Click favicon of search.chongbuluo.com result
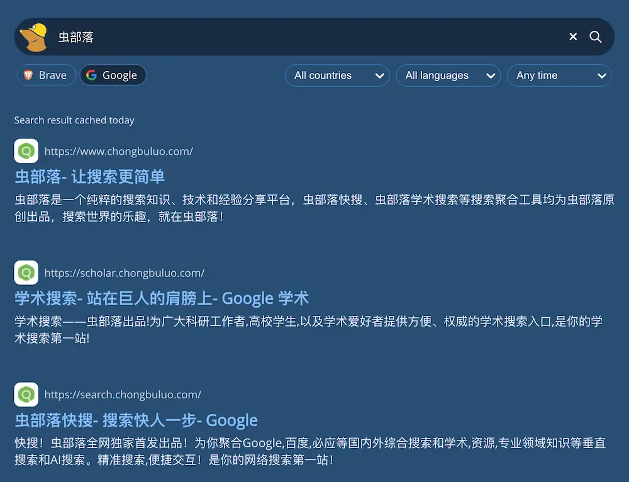The image size is (629, 482). 26,395
